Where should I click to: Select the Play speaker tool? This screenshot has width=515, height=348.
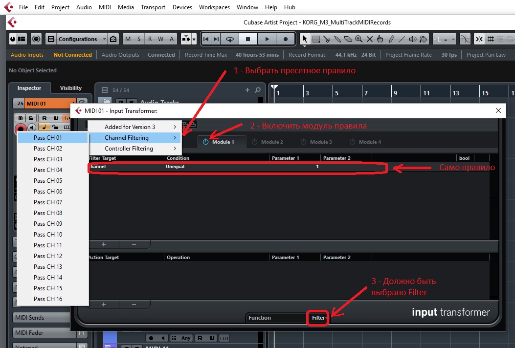tap(412, 39)
